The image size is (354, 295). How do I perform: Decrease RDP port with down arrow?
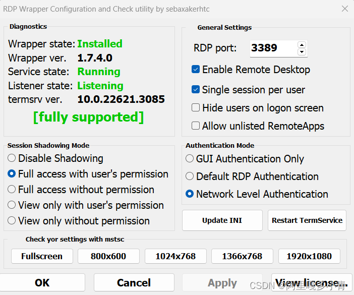coord(302,52)
